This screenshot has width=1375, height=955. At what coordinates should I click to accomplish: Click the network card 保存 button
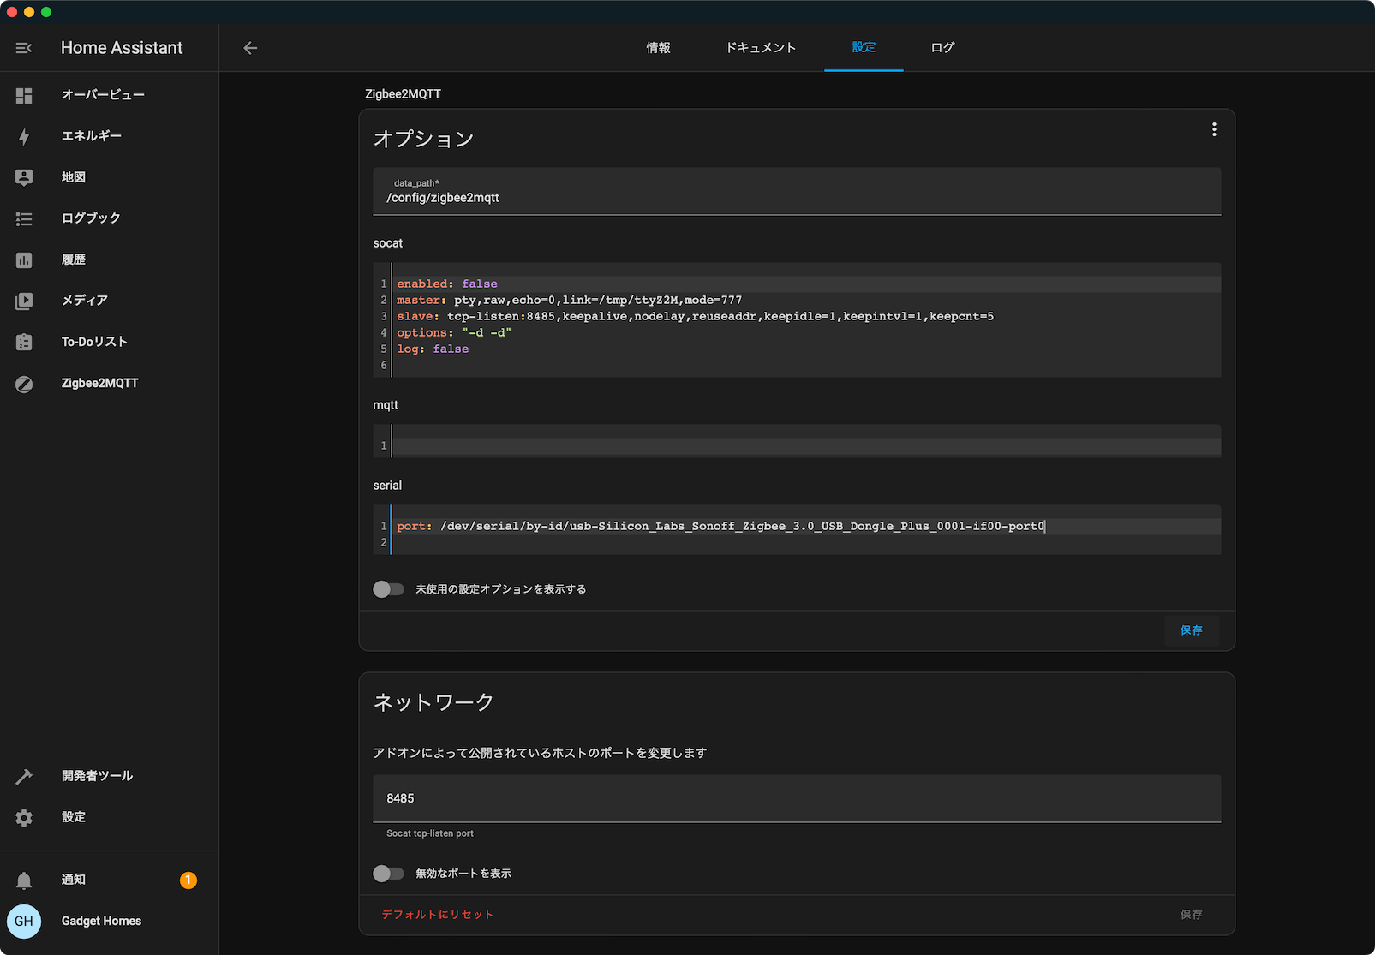coord(1191,915)
